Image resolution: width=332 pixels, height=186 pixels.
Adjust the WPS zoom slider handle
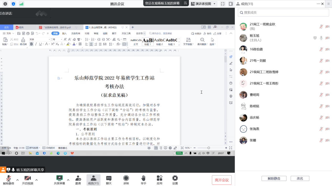[x=209, y=148]
